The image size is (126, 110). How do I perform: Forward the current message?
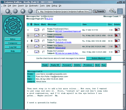(67, 65)
